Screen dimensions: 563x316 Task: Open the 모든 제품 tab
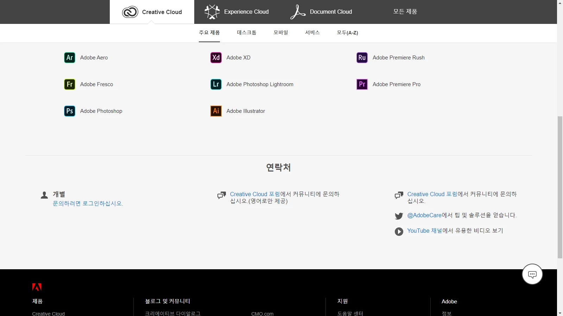405,12
